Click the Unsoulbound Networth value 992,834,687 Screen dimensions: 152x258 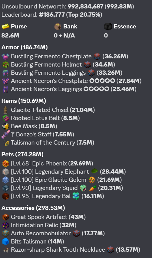86,7
